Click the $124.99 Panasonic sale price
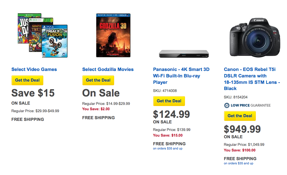Screen dimensions: 287x175 pyautogui.click(x=171, y=114)
